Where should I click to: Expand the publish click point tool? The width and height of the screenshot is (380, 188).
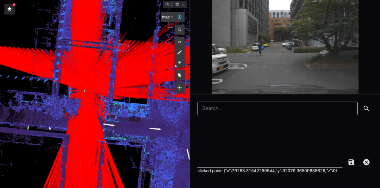[179, 62]
